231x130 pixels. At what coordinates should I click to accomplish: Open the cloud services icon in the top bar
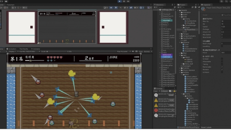tap(6, 1)
